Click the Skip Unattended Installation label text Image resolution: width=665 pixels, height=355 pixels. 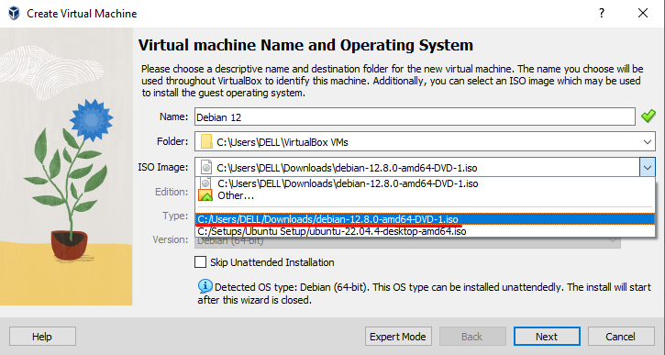[272, 262]
